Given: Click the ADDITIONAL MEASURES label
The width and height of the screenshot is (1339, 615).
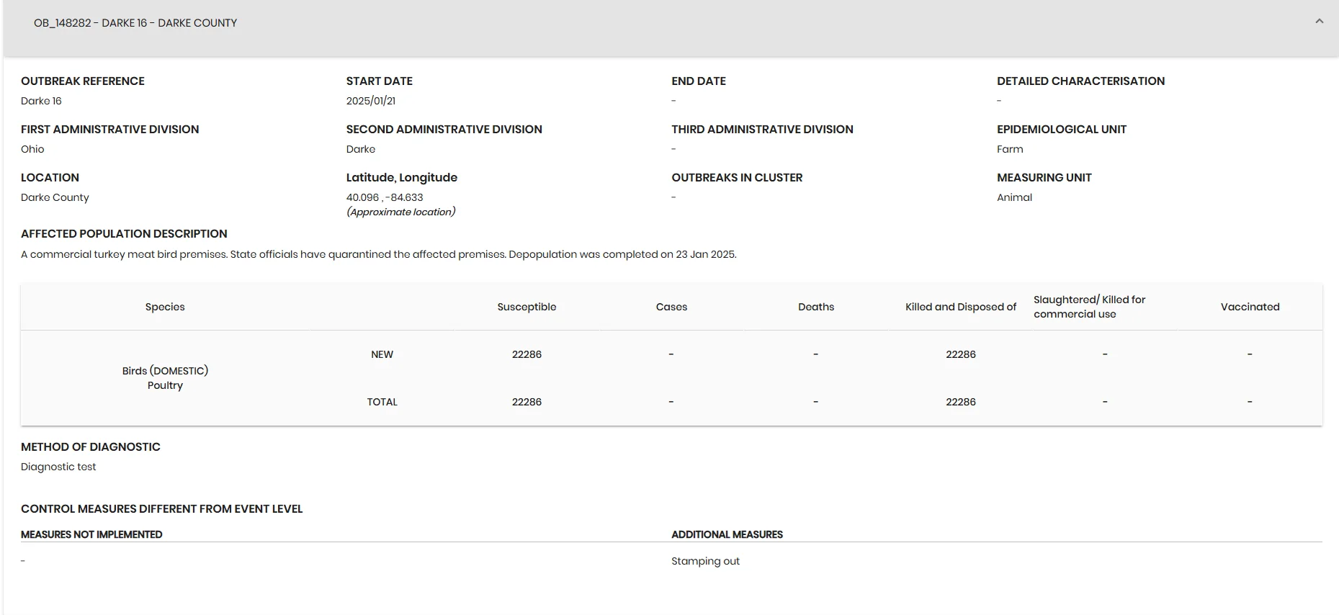Looking at the screenshot, I should (727, 534).
